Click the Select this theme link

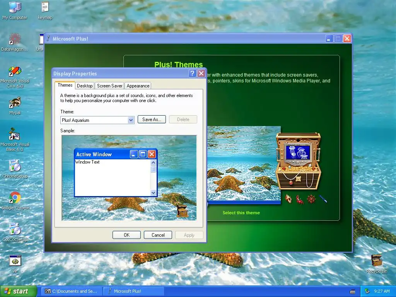[241, 213]
